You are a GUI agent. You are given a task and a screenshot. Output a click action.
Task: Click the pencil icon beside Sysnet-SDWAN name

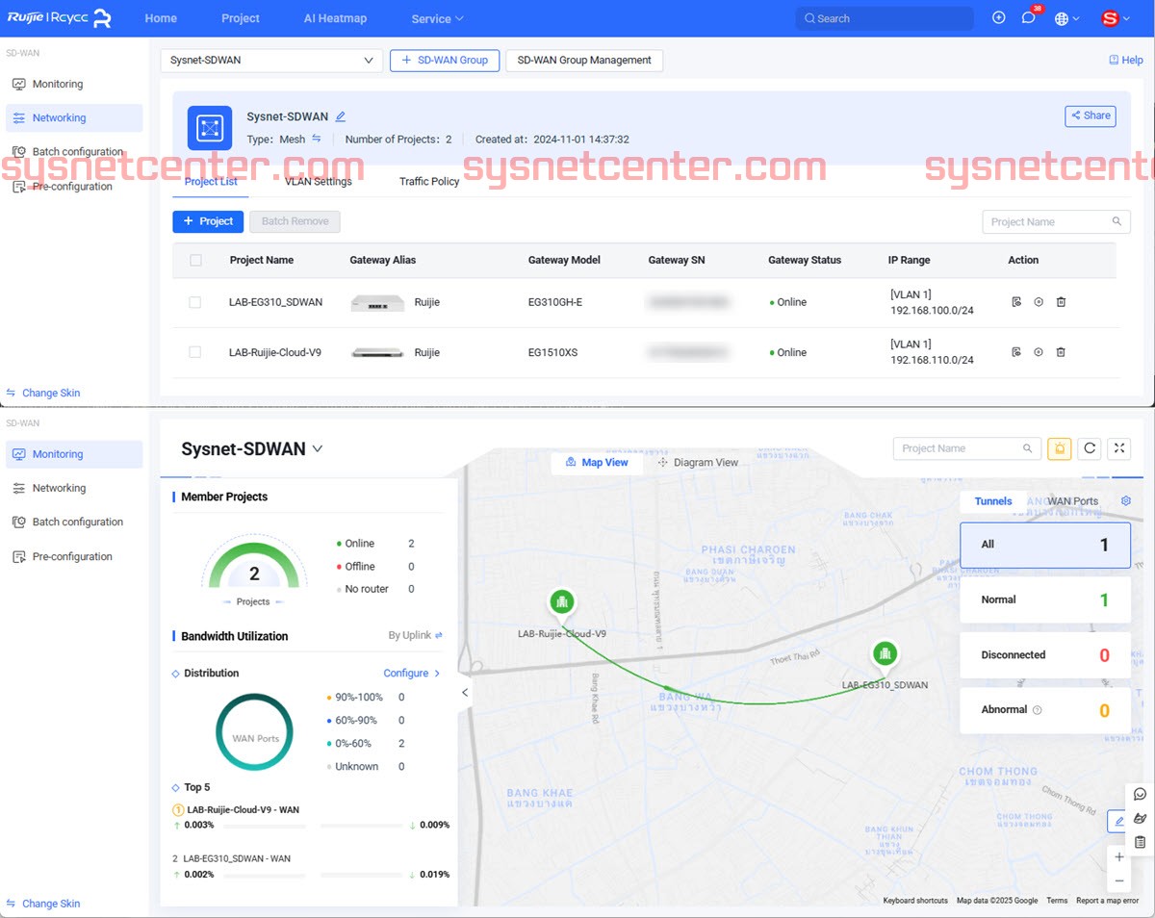click(340, 116)
